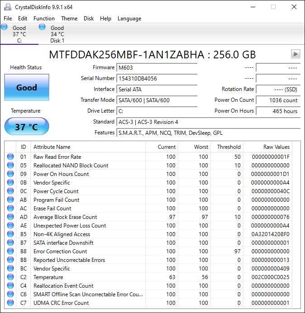Click the Raw Values column header
This screenshot has height=313, width=305.
pos(267,147)
